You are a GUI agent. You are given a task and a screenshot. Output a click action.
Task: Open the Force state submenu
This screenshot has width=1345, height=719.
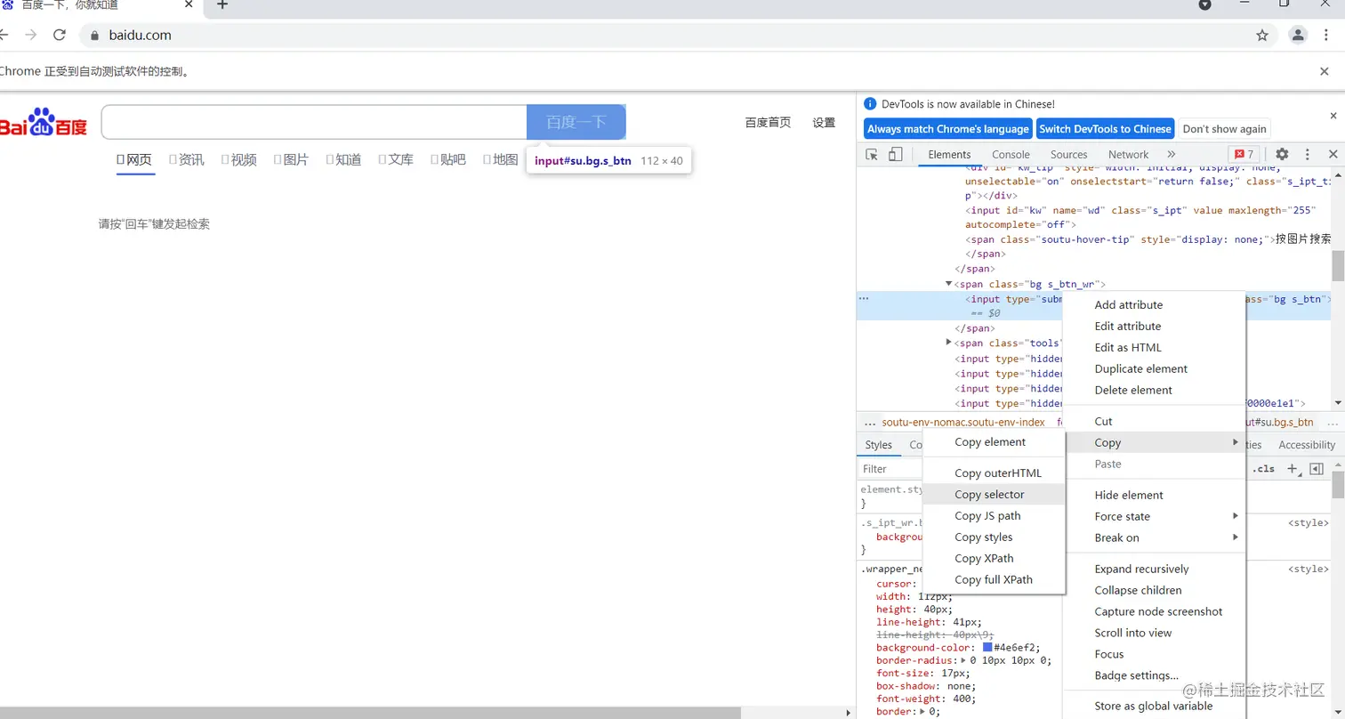point(1155,516)
